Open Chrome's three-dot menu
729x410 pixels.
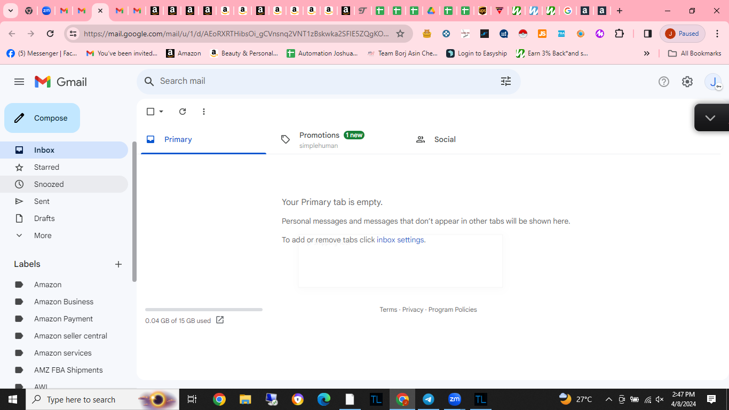click(717, 34)
